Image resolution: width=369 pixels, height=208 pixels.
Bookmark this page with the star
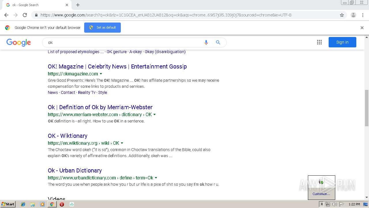[342, 15]
